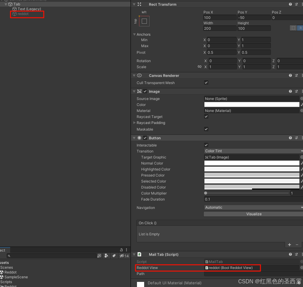This screenshot has width=303, height=287.
Task: Open Canvas Renderer help reference icon
Action: (x=290, y=75)
